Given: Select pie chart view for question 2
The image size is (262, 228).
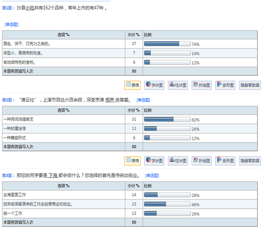Looking at the screenshot, I should coord(155,161).
